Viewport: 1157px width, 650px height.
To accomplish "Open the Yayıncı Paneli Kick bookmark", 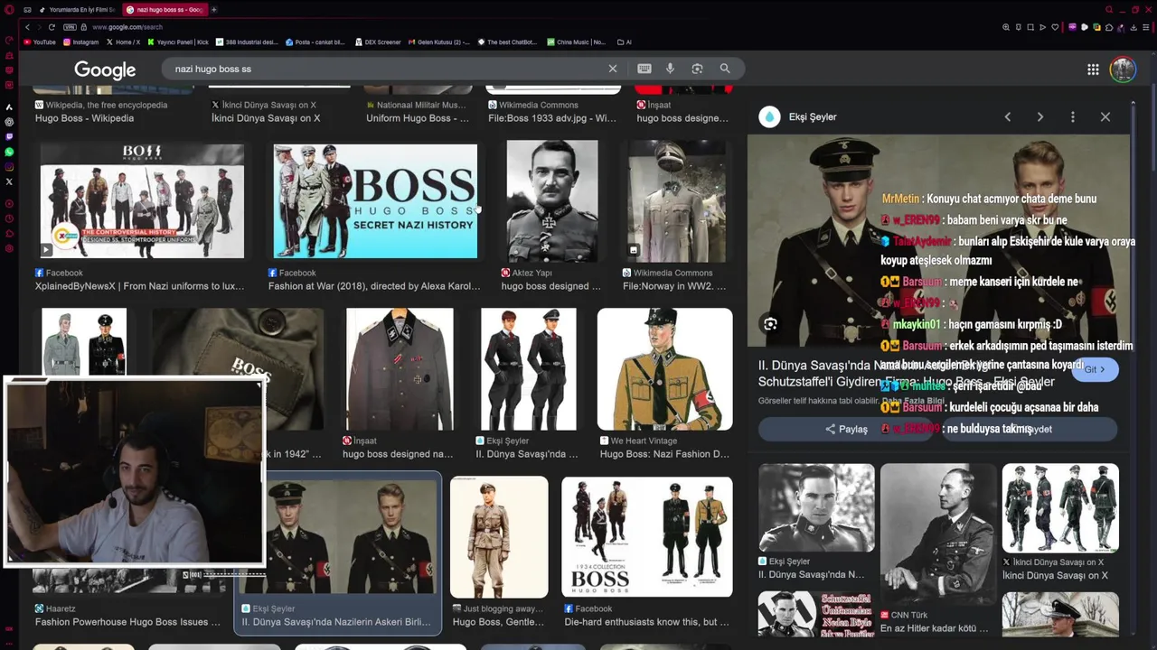I will [x=178, y=42].
